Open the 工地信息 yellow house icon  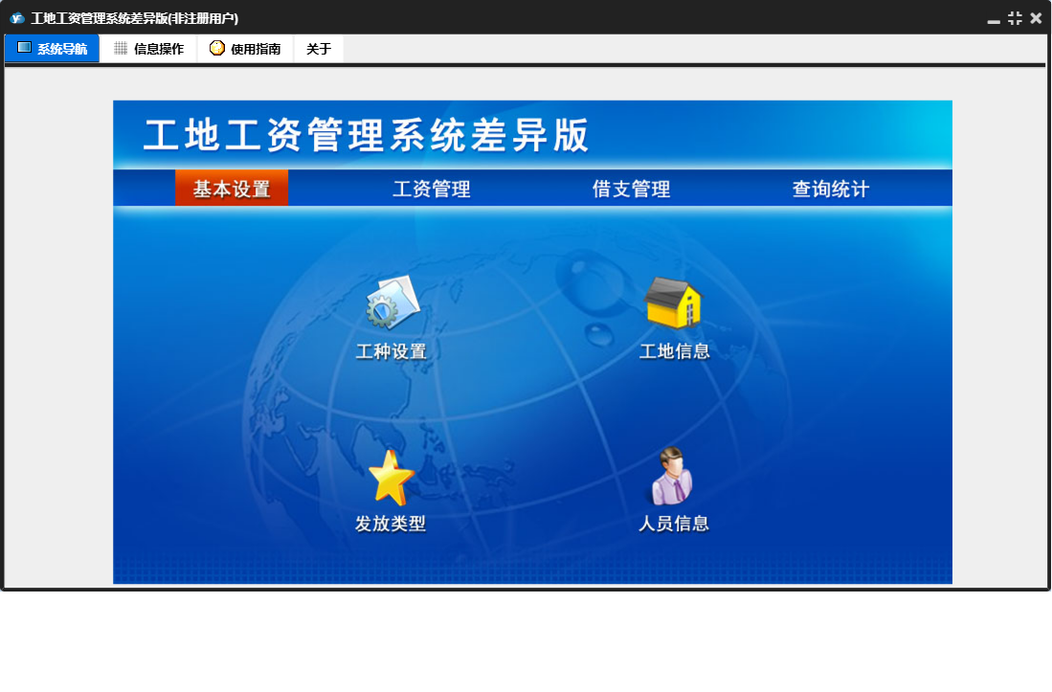pyautogui.click(x=673, y=302)
